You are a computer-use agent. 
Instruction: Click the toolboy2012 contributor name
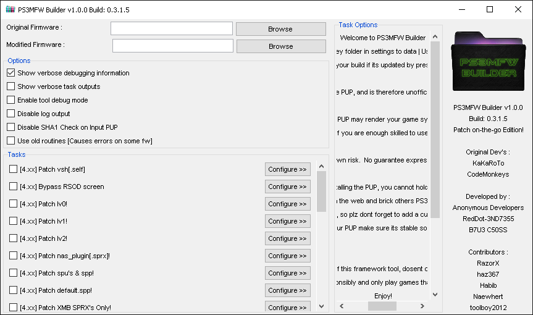(x=488, y=308)
